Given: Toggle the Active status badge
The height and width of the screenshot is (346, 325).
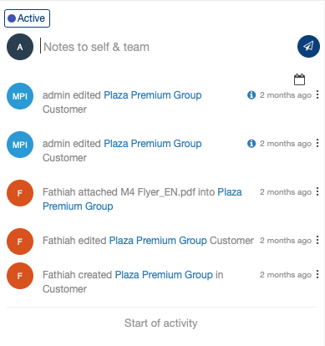Looking at the screenshot, I should coord(27,18).
